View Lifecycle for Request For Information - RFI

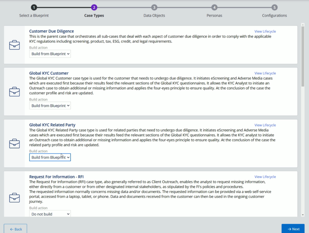[265, 177]
